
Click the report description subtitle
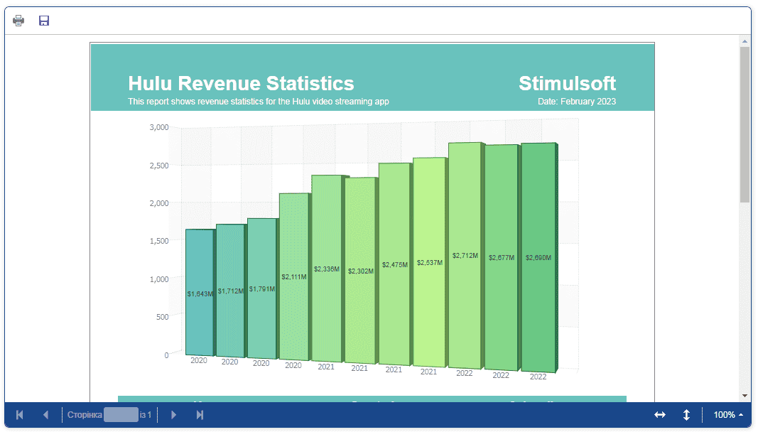tap(258, 102)
